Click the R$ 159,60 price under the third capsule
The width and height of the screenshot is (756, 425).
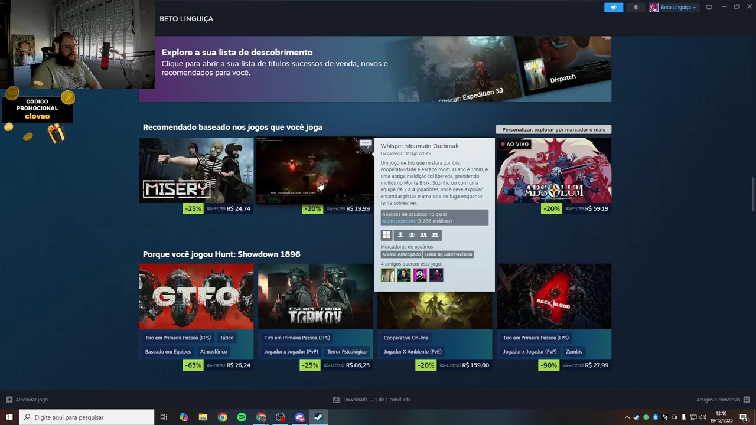point(475,365)
